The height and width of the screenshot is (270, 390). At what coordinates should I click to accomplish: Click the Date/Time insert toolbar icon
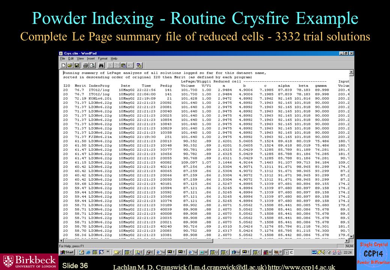click(x=139, y=65)
